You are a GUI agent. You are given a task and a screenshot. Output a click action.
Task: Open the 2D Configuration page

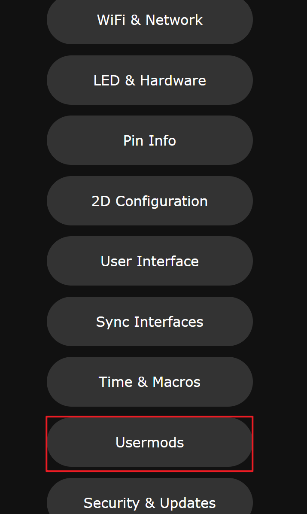(150, 201)
